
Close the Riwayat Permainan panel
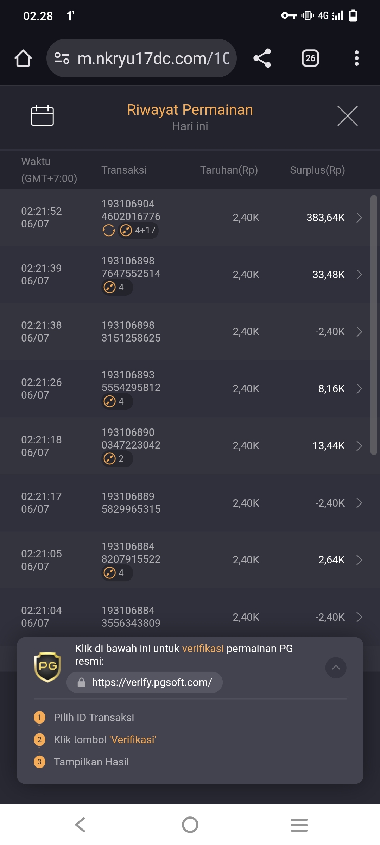pyautogui.click(x=348, y=116)
